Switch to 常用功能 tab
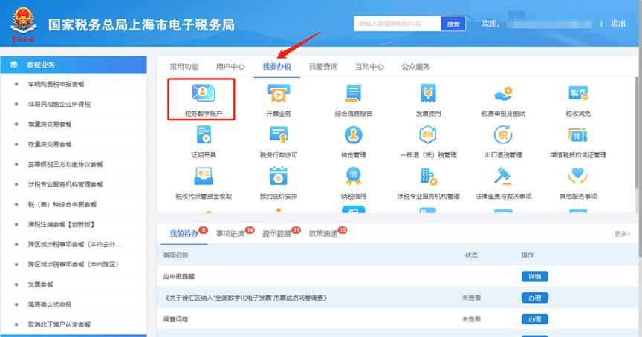This screenshot has height=337, width=642. [x=184, y=67]
